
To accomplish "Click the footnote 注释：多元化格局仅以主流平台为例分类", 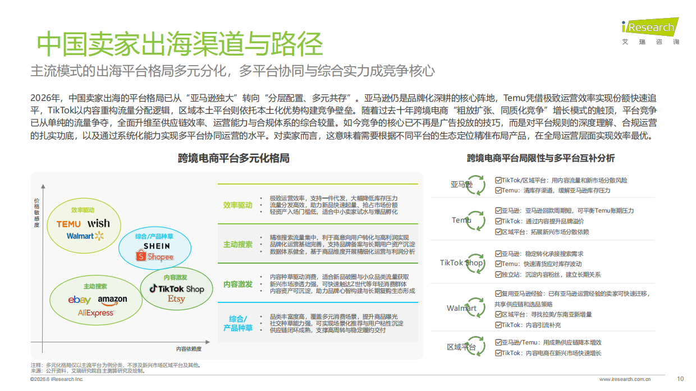I will (x=115, y=365).
